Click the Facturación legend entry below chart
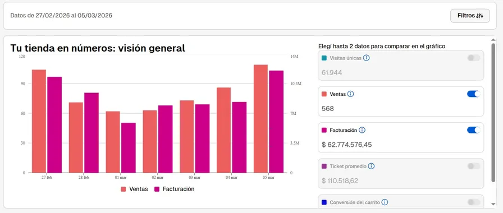The width and height of the screenshot is (503, 213). coord(175,189)
